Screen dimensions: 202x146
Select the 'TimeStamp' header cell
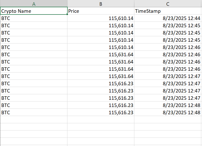pyautogui.click(x=168, y=11)
